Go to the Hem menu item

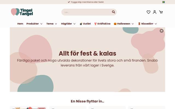click(20, 24)
